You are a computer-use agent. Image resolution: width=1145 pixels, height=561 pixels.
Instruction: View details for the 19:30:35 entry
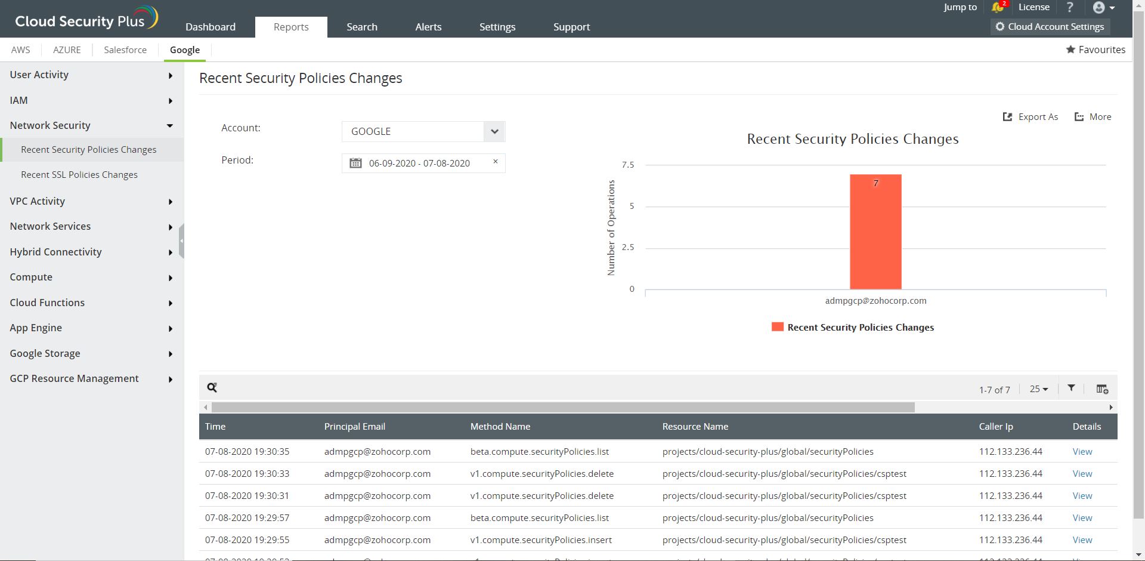(x=1082, y=452)
